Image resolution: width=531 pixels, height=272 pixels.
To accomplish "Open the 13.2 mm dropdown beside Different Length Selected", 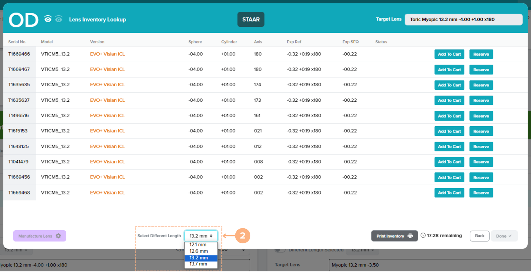I will (363, 250).
